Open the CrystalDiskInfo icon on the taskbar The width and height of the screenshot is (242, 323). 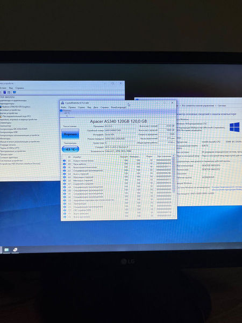15,250
